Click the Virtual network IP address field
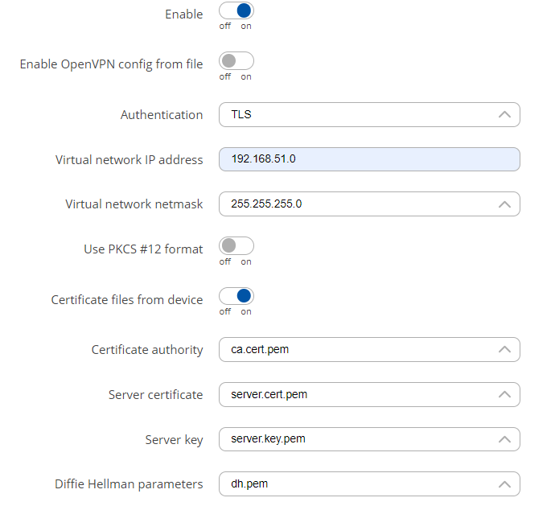 369,159
